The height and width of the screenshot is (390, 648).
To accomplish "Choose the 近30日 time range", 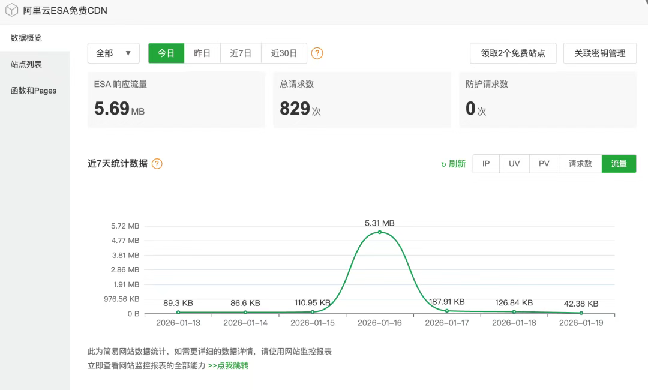I will tap(284, 53).
